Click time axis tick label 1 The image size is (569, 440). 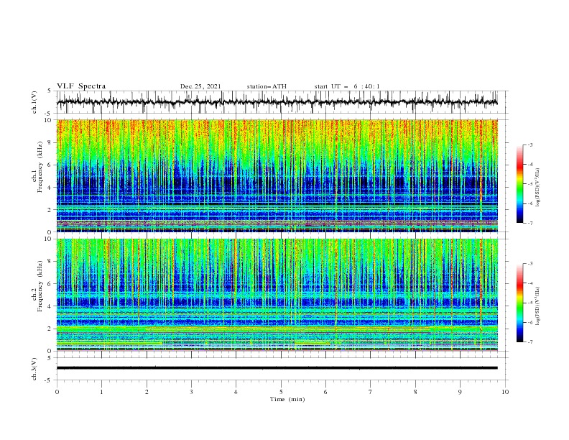(101, 392)
